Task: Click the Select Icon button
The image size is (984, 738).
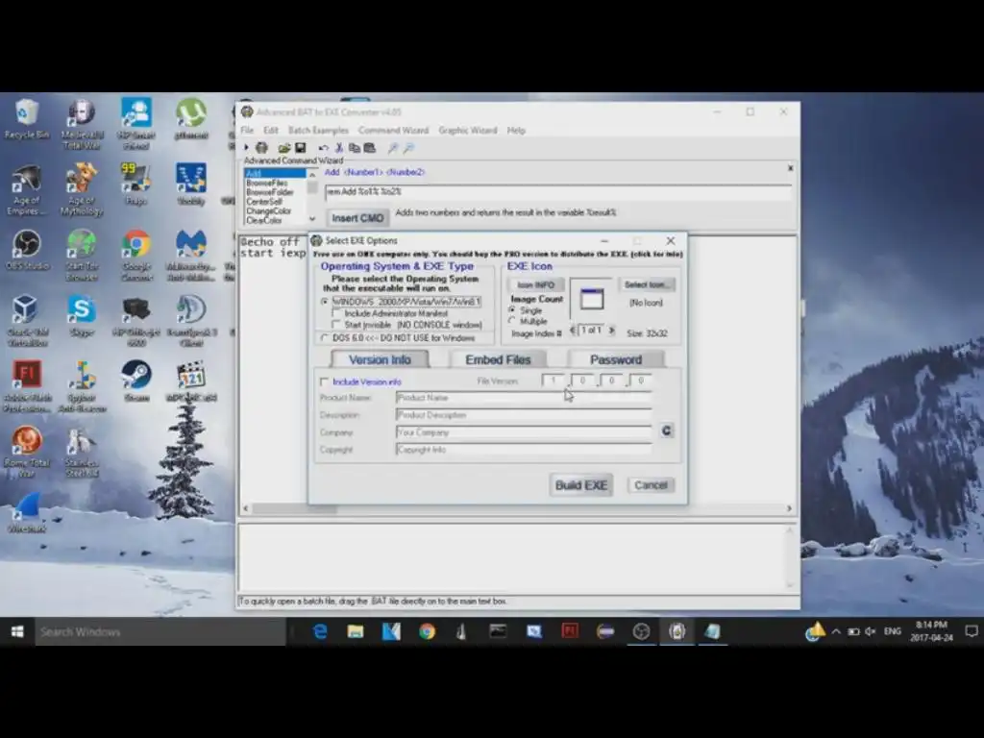Action: 647,284
